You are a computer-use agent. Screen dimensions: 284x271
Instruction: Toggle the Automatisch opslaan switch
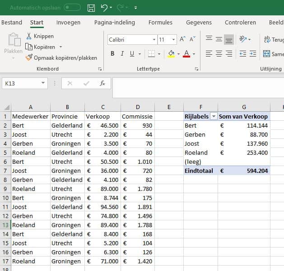[72, 8]
